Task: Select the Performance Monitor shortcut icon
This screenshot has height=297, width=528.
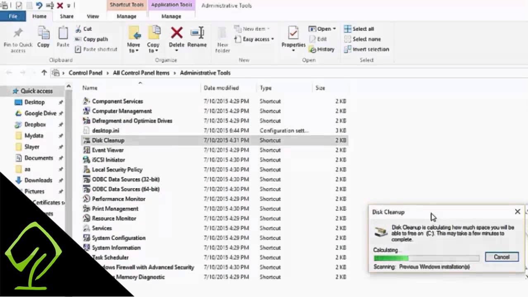Action: (86, 199)
